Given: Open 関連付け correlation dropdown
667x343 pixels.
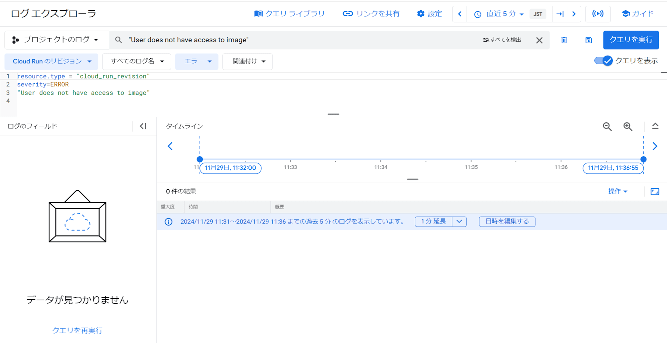Looking at the screenshot, I should tap(248, 61).
